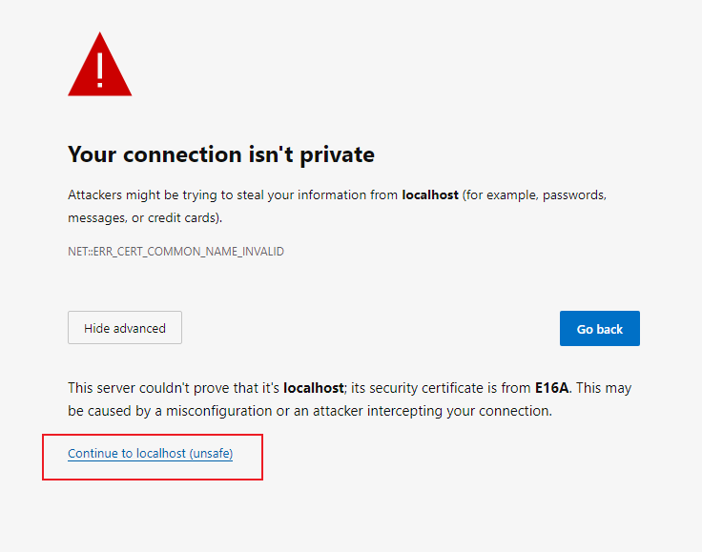Hide advanced details of the error
Image resolution: width=702 pixels, height=552 pixels.
125,328
